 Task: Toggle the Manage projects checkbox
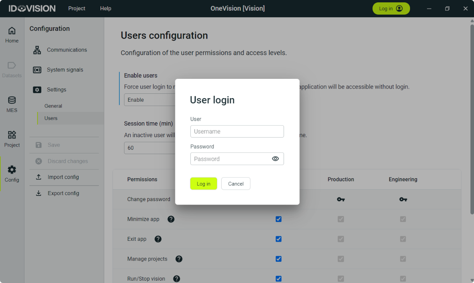tap(278, 259)
